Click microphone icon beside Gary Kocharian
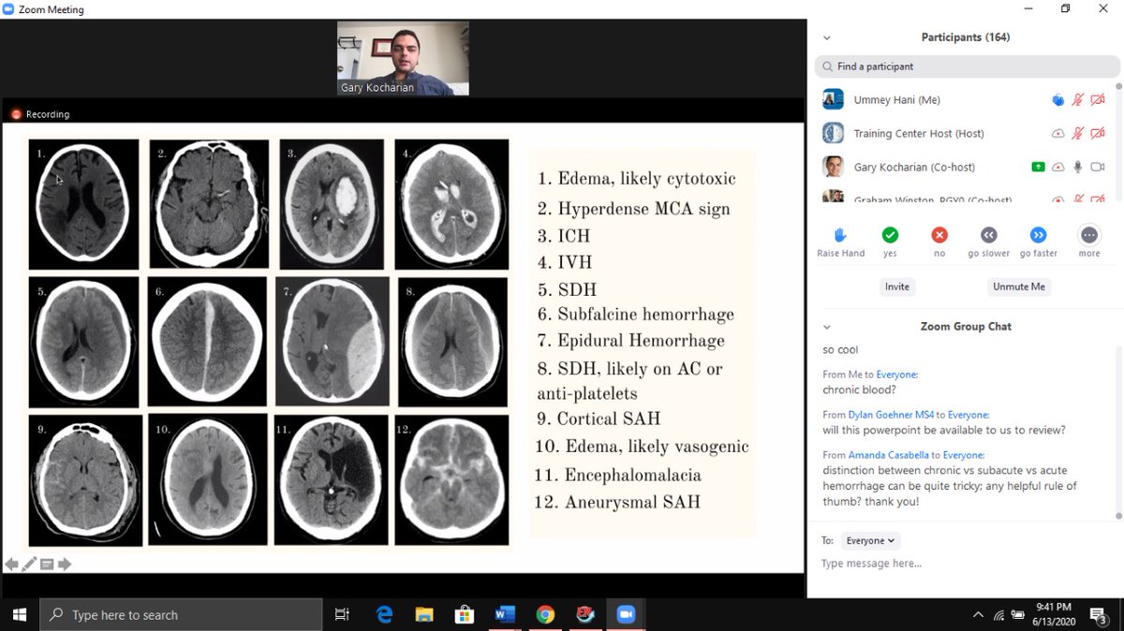Image resolution: width=1124 pixels, height=631 pixels. 1078,167
